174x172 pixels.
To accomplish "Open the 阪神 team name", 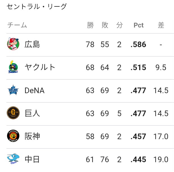I will 32,136.
